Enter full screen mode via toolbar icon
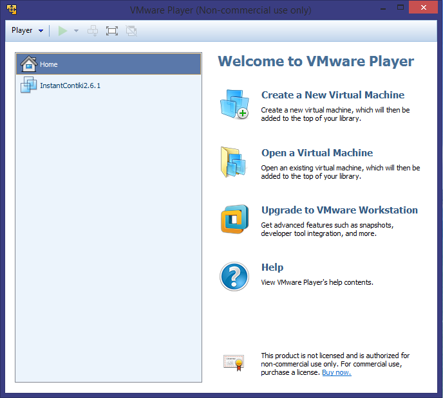443x398 pixels. (x=112, y=31)
